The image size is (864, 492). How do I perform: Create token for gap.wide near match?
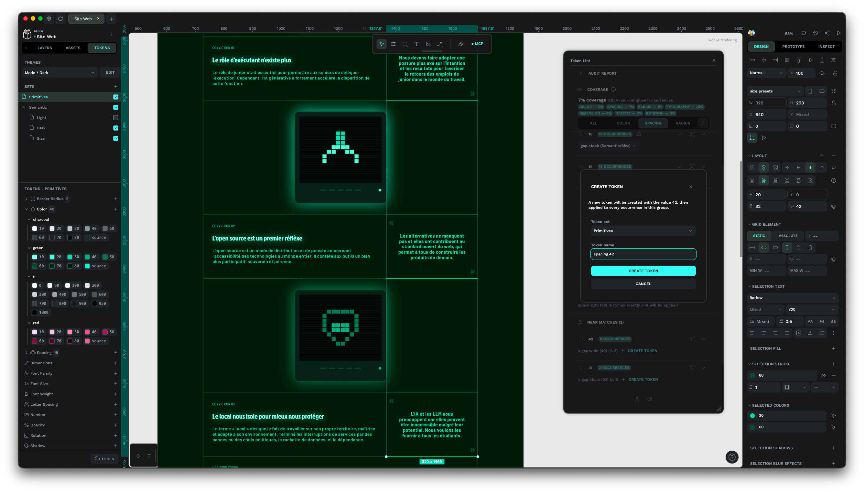pos(639,351)
